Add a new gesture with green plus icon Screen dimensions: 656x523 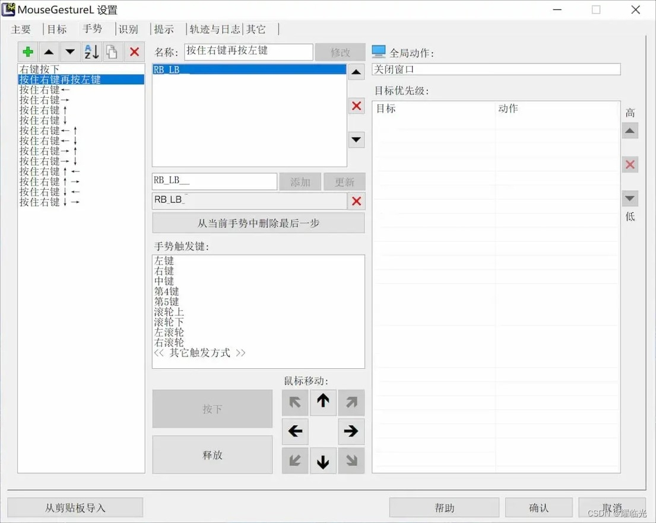click(28, 52)
